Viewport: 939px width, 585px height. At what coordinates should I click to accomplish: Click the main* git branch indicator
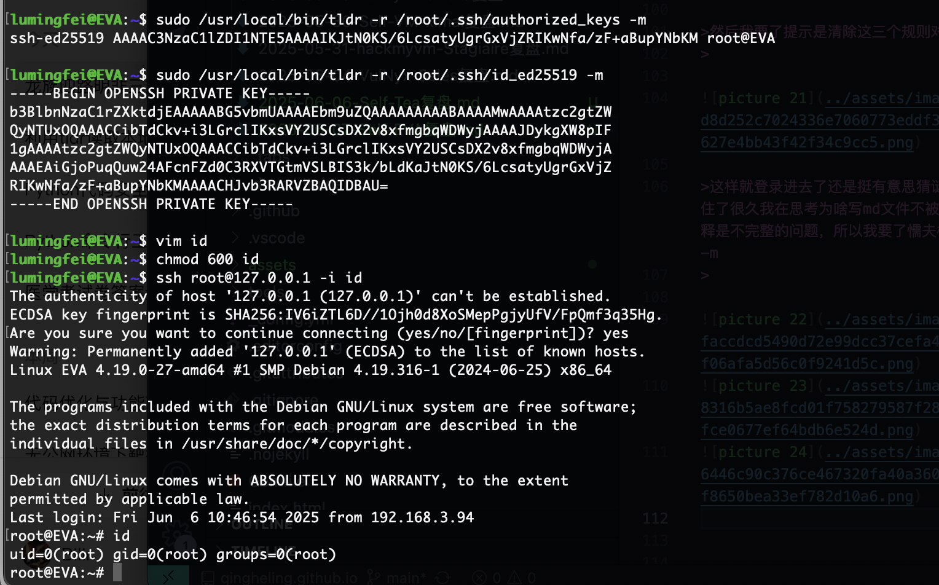pyautogui.click(x=397, y=578)
